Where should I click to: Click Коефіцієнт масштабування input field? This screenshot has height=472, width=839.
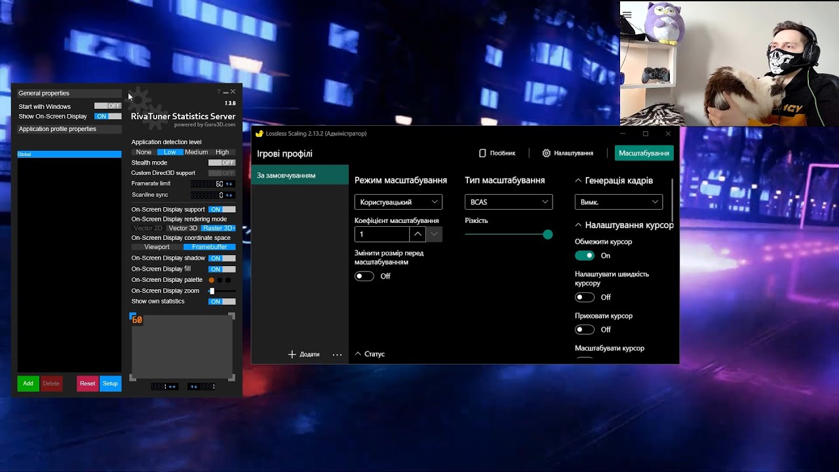[382, 234]
